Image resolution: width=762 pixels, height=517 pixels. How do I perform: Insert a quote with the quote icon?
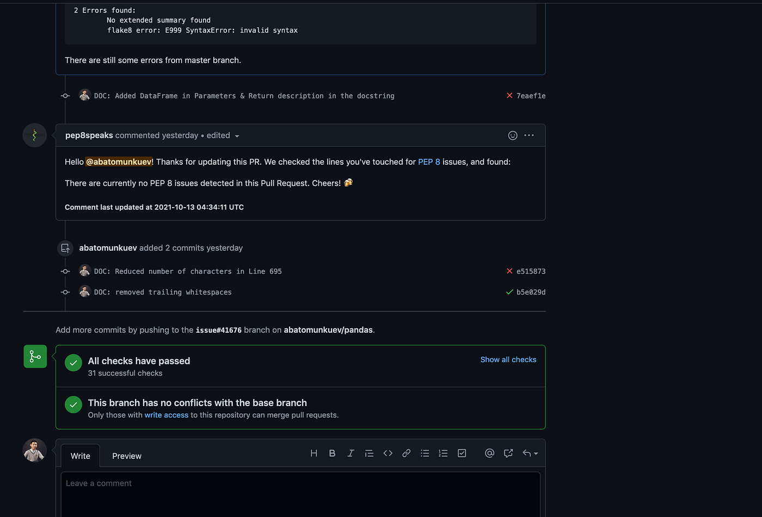tap(370, 453)
